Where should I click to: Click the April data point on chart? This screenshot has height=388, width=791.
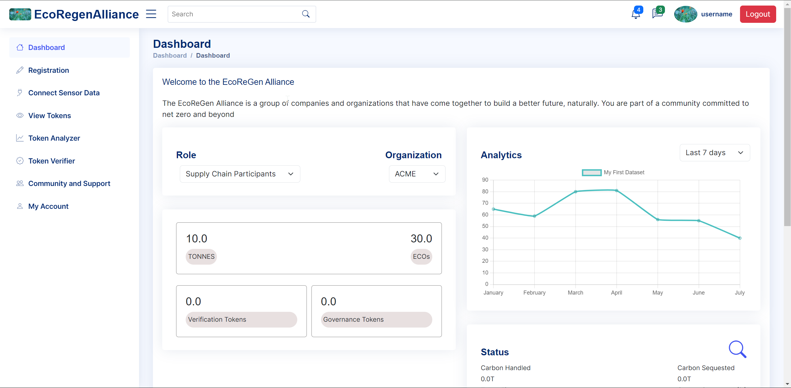tap(616, 191)
